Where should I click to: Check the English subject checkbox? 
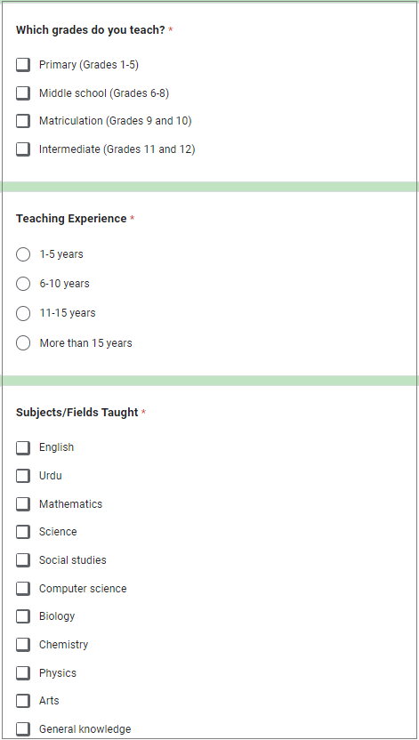22,447
